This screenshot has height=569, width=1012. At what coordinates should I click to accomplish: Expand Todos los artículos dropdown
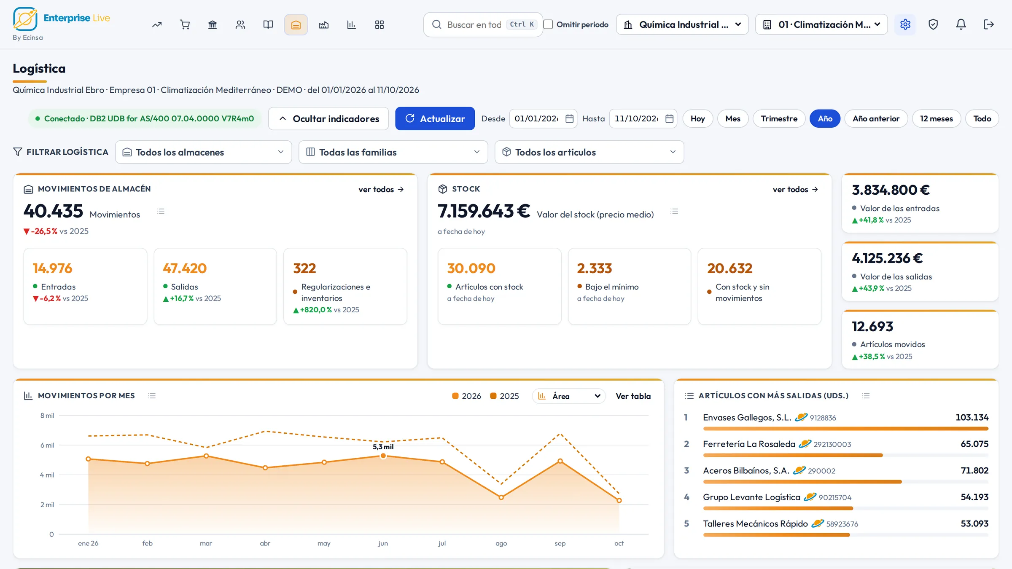pyautogui.click(x=589, y=152)
